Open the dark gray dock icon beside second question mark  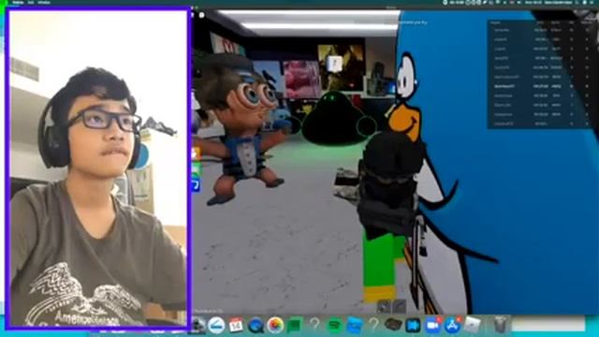click(393, 325)
